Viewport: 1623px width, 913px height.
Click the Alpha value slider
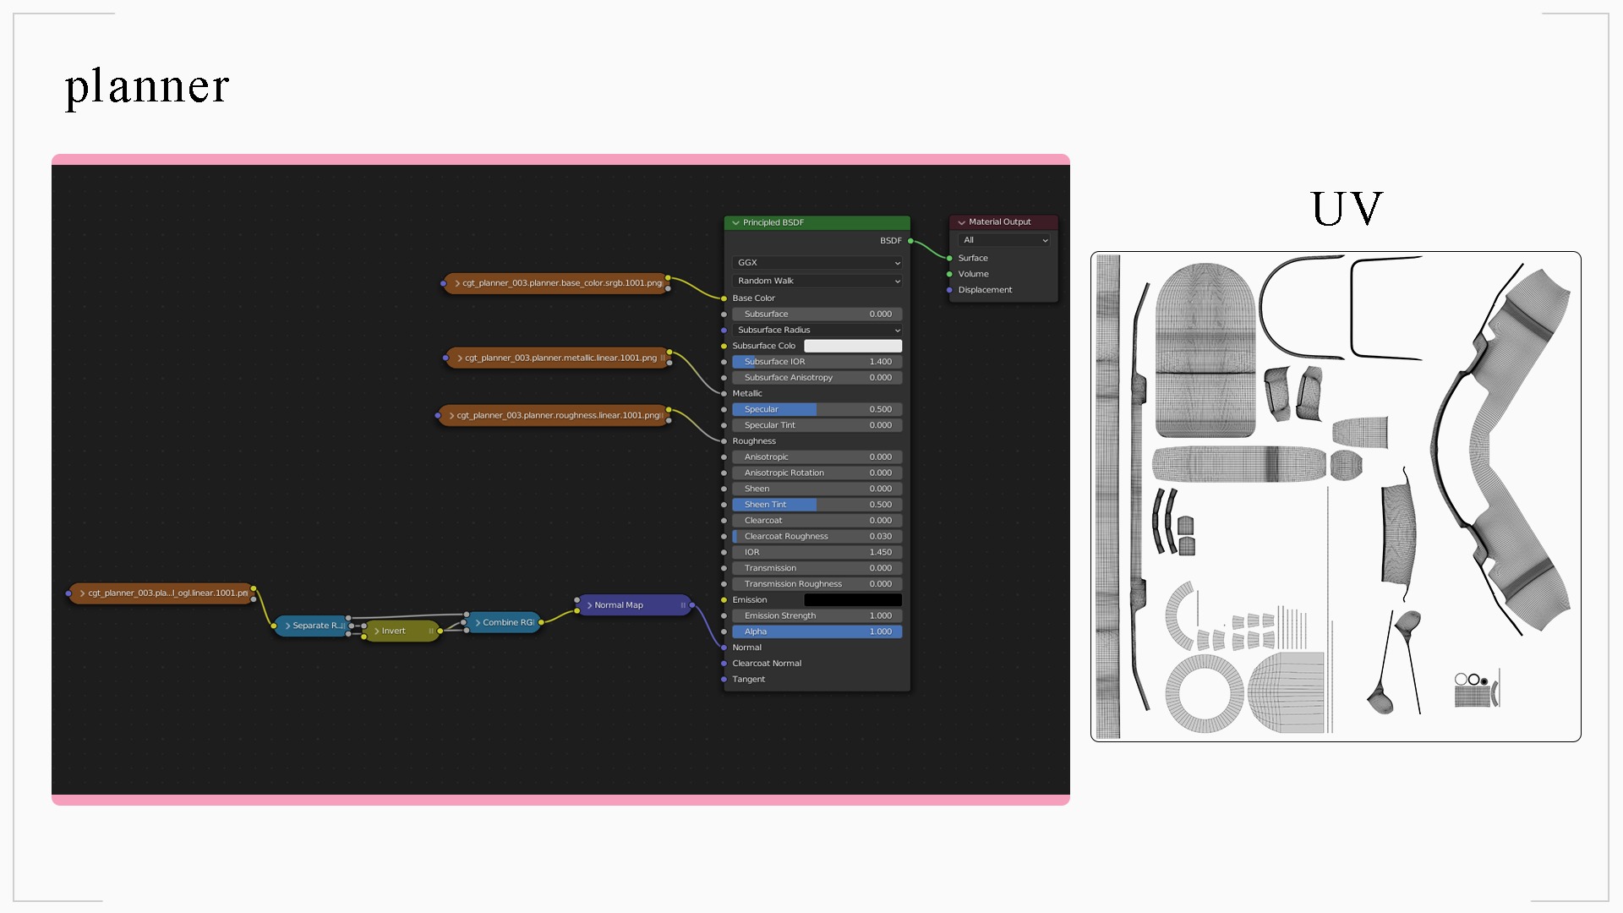pyautogui.click(x=817, y=631)
